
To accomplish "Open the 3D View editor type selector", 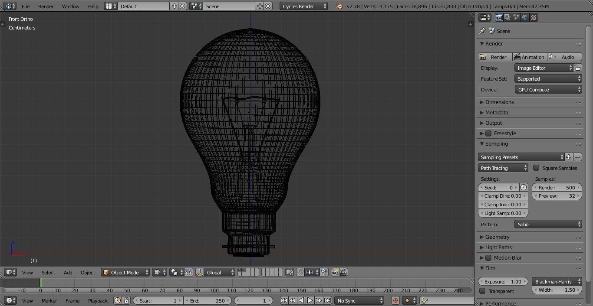I will (10, 272).
